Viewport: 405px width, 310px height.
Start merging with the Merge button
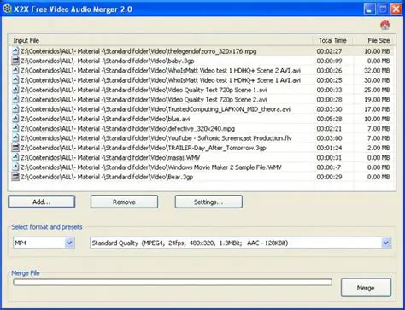click(366, 288)
